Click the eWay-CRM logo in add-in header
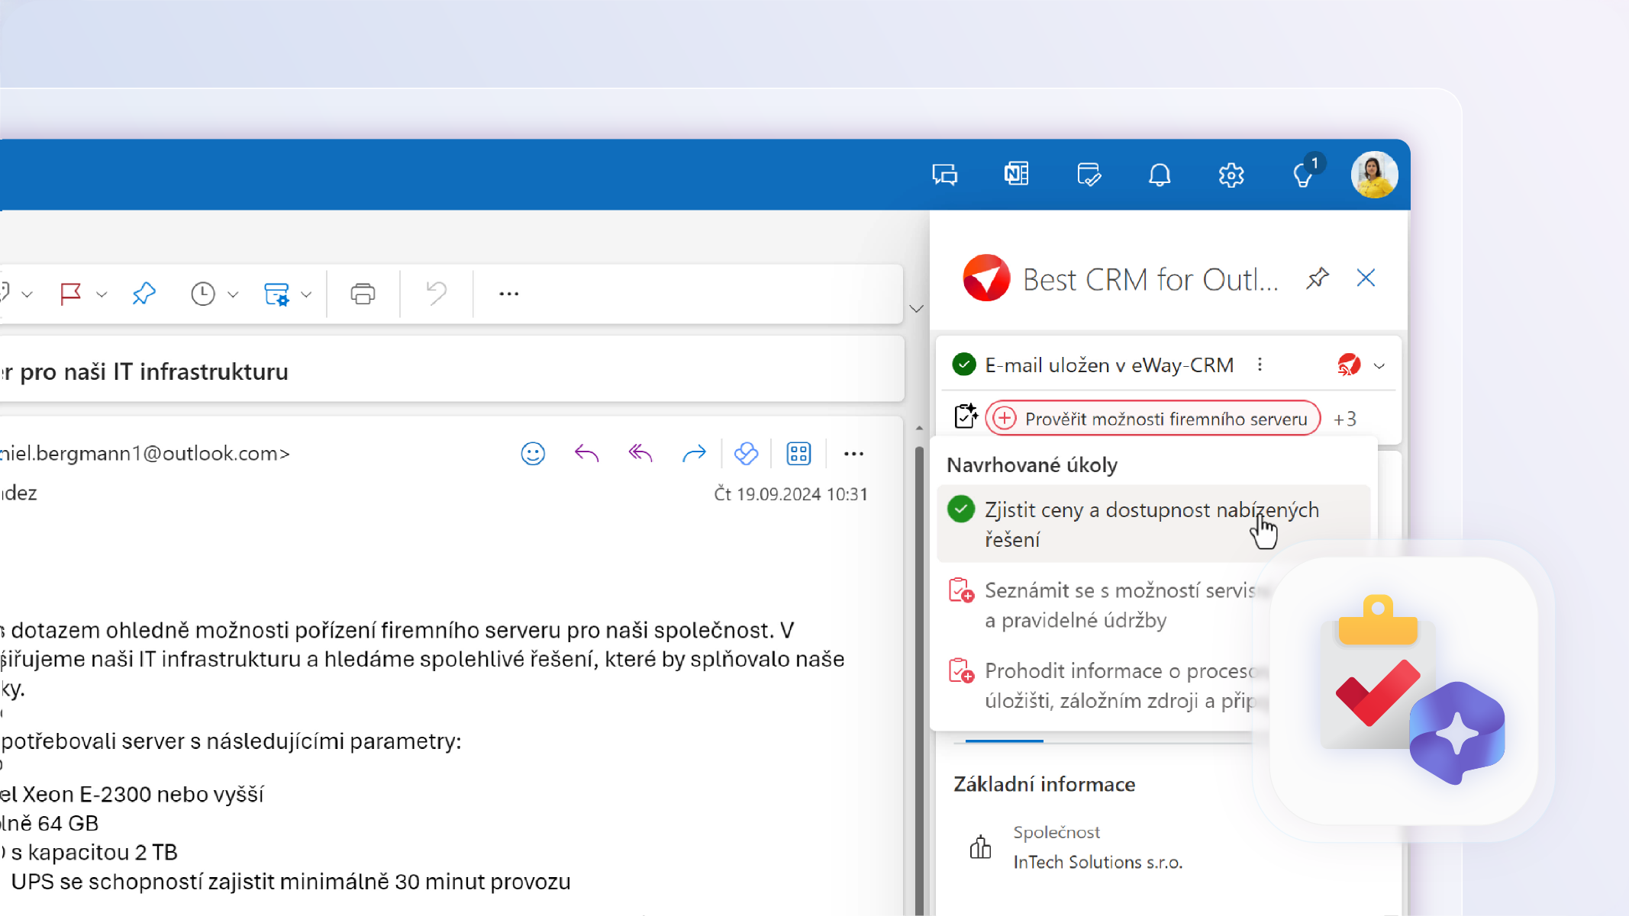The height and width of the screenshot is (916, 1629). (x=986, y=278)
